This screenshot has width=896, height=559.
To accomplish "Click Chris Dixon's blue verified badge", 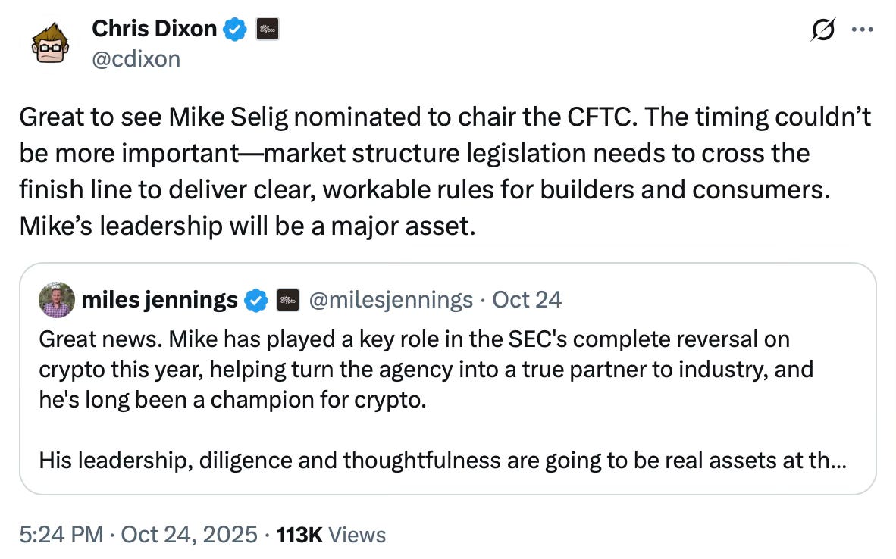I will tap(235, 29).
